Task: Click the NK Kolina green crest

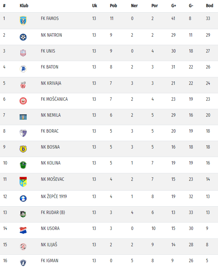Action: (x=23, y=165)
